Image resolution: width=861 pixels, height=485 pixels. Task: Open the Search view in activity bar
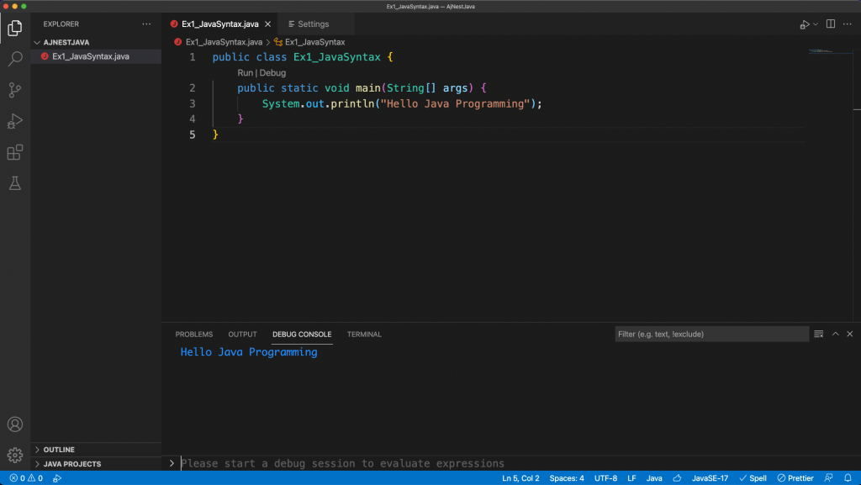point(15,59)
